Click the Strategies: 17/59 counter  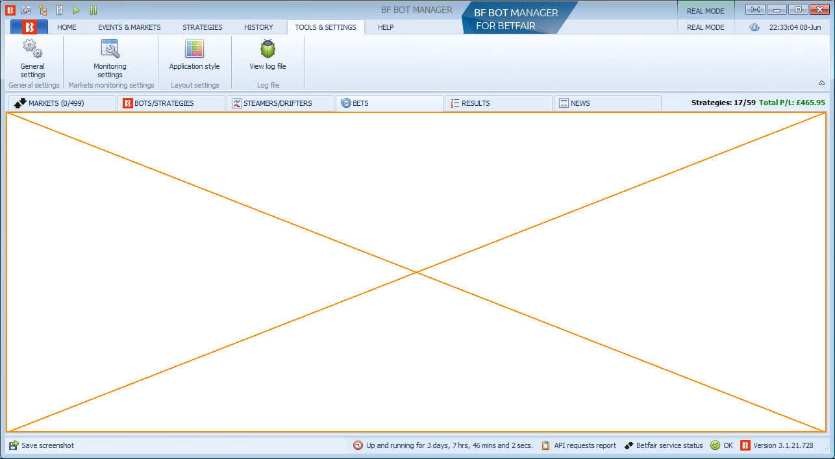(723, 103)
